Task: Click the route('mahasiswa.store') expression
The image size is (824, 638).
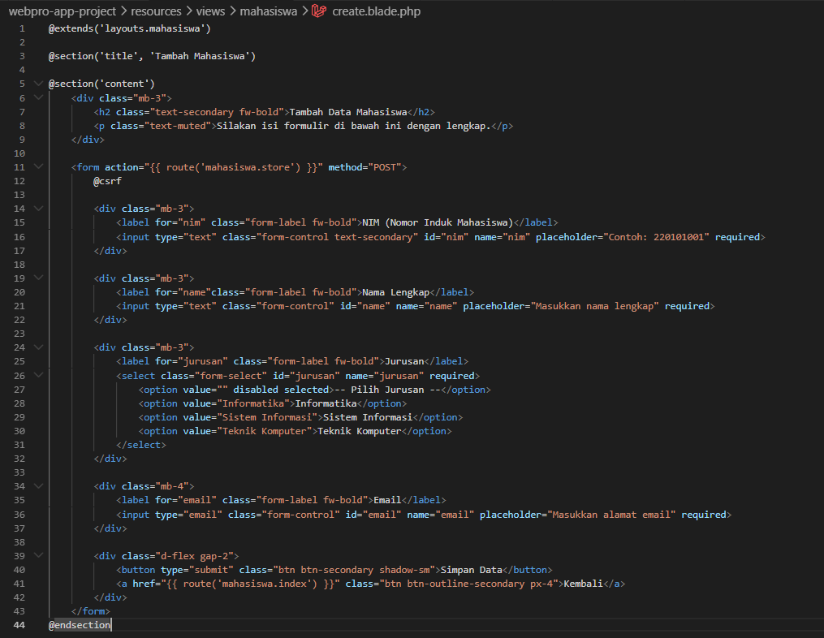Action: 233,167
